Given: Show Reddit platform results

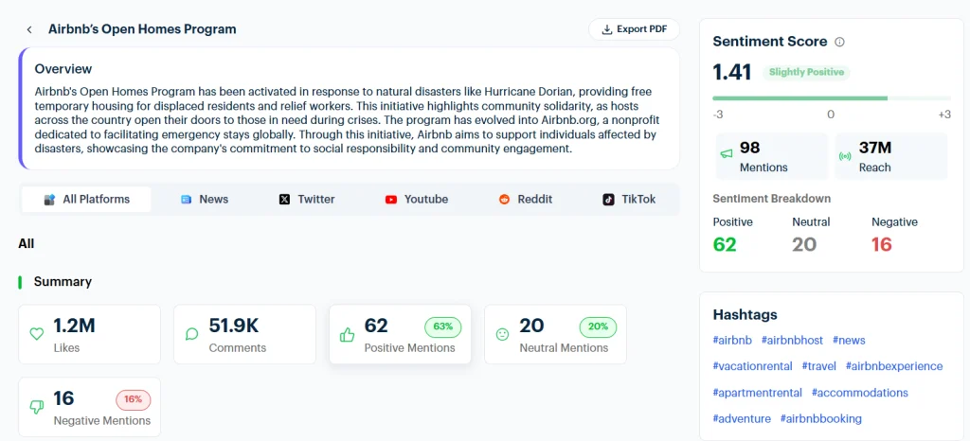Looking at the screenshot, I should (526, 199).
